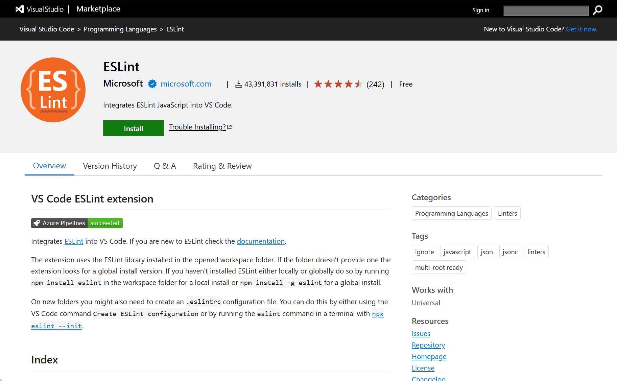Viewport: 617px width, 381px height.
Task: Select the Linters category chip
Action: pos(507,213)
